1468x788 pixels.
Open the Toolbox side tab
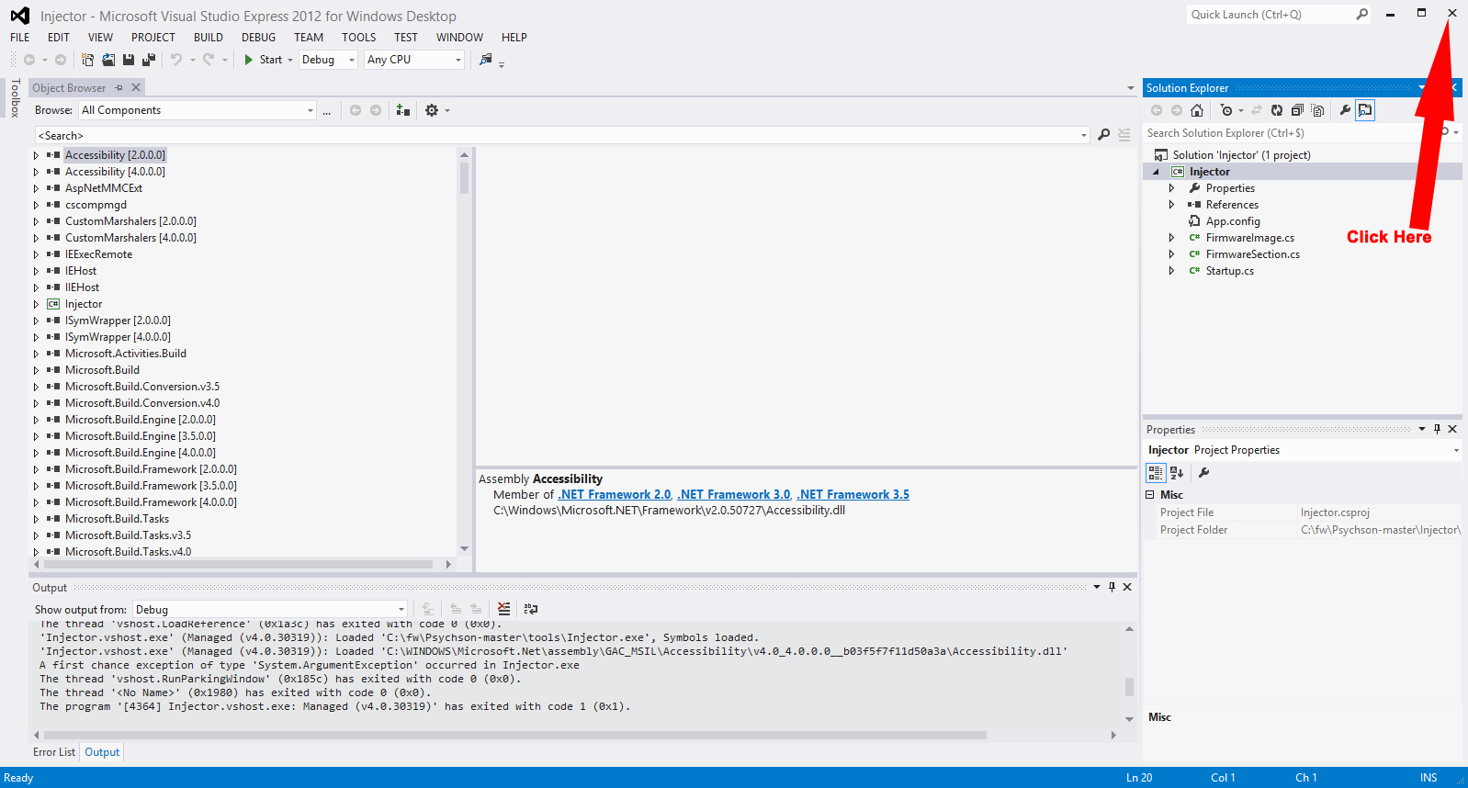click(15, 98)
